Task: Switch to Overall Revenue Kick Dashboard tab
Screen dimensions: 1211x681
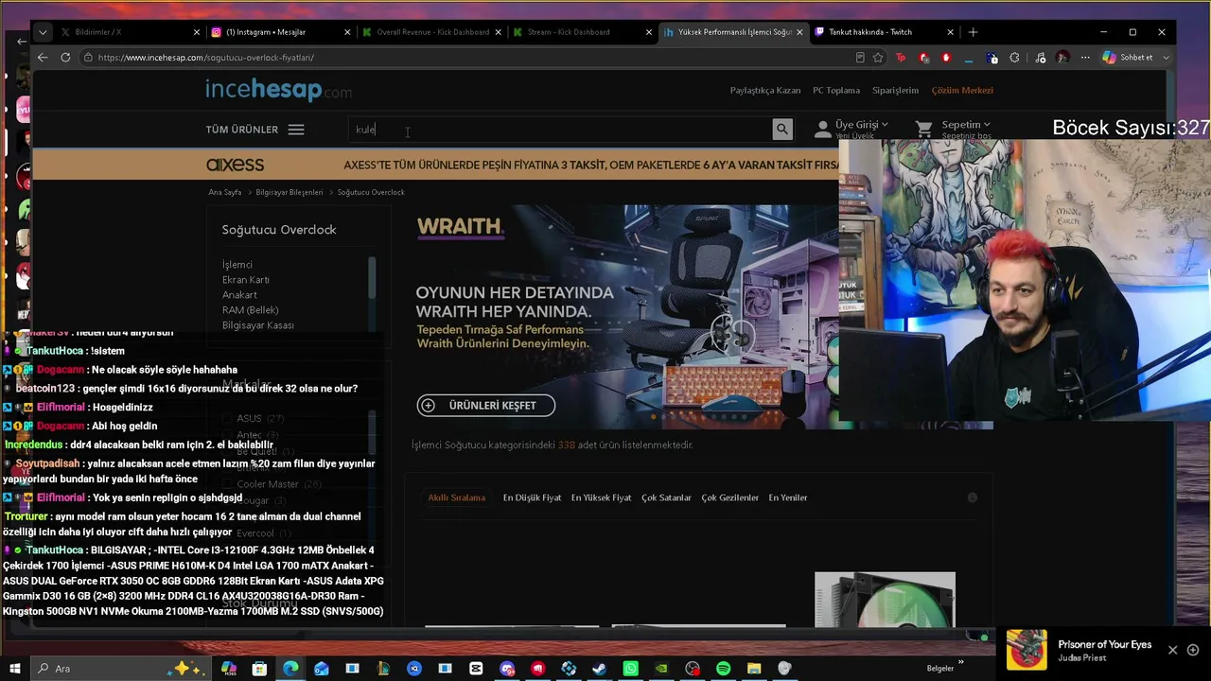Action: pyautogui.click(x=432, y=32)
